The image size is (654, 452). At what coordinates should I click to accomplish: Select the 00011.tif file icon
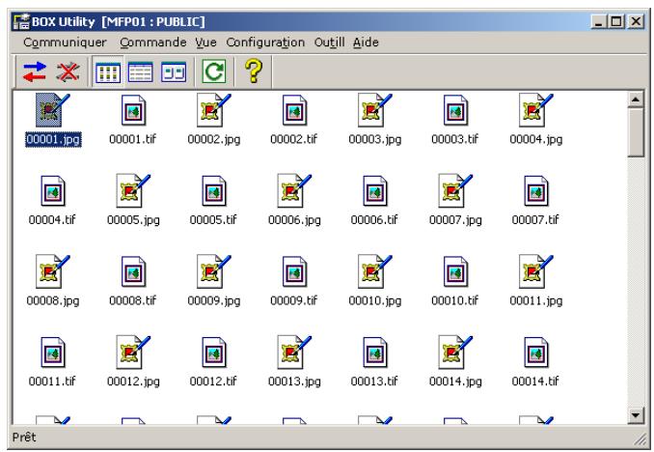pyautogui.click(x=53, y=353)
